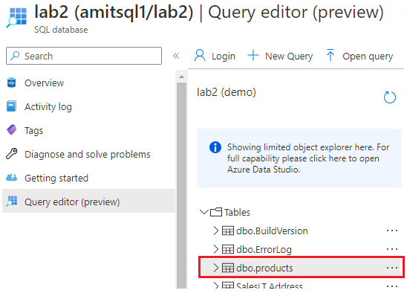Screen dimensions: 407x296
Task: Open the ellipsis menu for dbo.ErrorLog
Action: click(392, 249)
